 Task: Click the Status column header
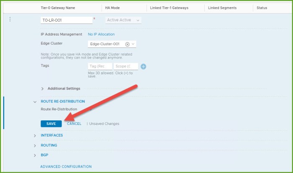[262, 8]
